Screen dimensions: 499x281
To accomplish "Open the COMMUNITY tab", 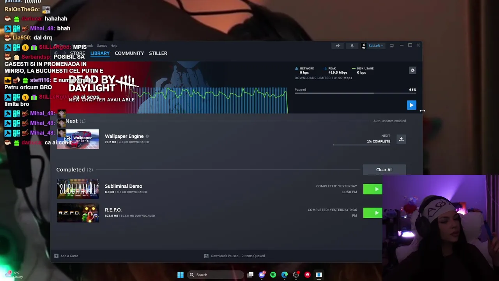I will tap(129, 53).
